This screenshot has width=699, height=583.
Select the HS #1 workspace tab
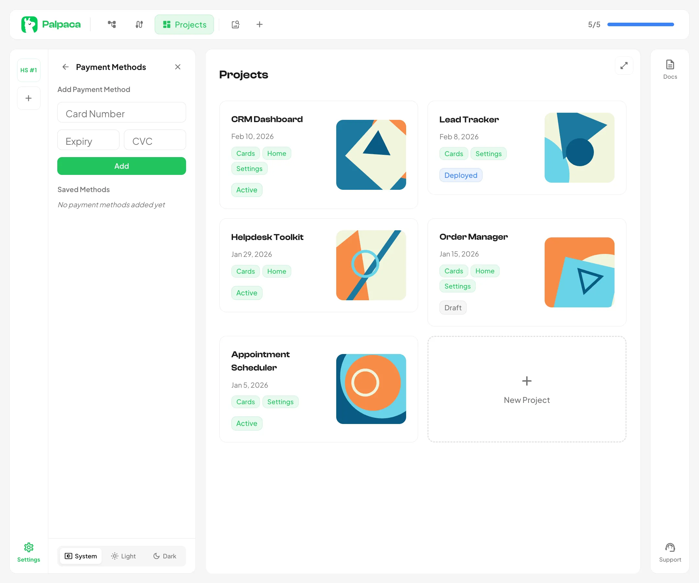28,70
